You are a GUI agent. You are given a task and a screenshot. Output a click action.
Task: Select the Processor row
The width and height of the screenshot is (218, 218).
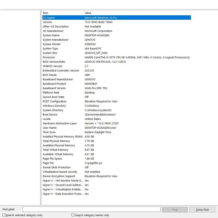coord(116,57)
